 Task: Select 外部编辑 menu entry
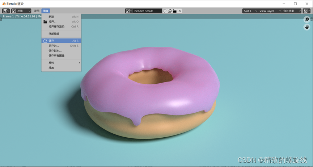61,34
